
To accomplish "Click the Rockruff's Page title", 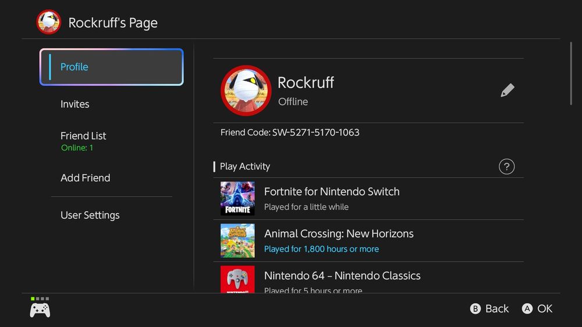I will pos(113,23).
